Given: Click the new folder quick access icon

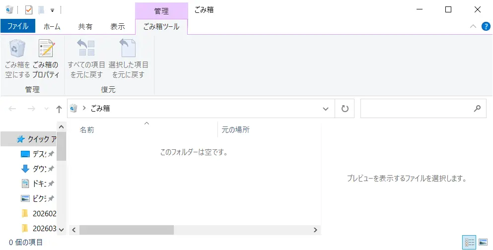Looking at the screenshot, I should [x=41, y=10].
